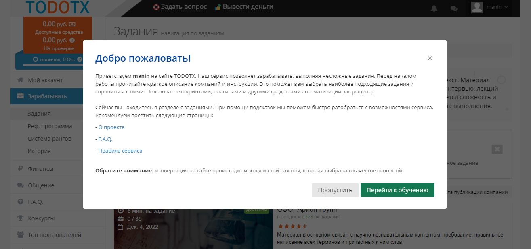531x249 pixels.
Task: Click question icon for sidebar F.A.Q.
Action: [x=20, y=202]
